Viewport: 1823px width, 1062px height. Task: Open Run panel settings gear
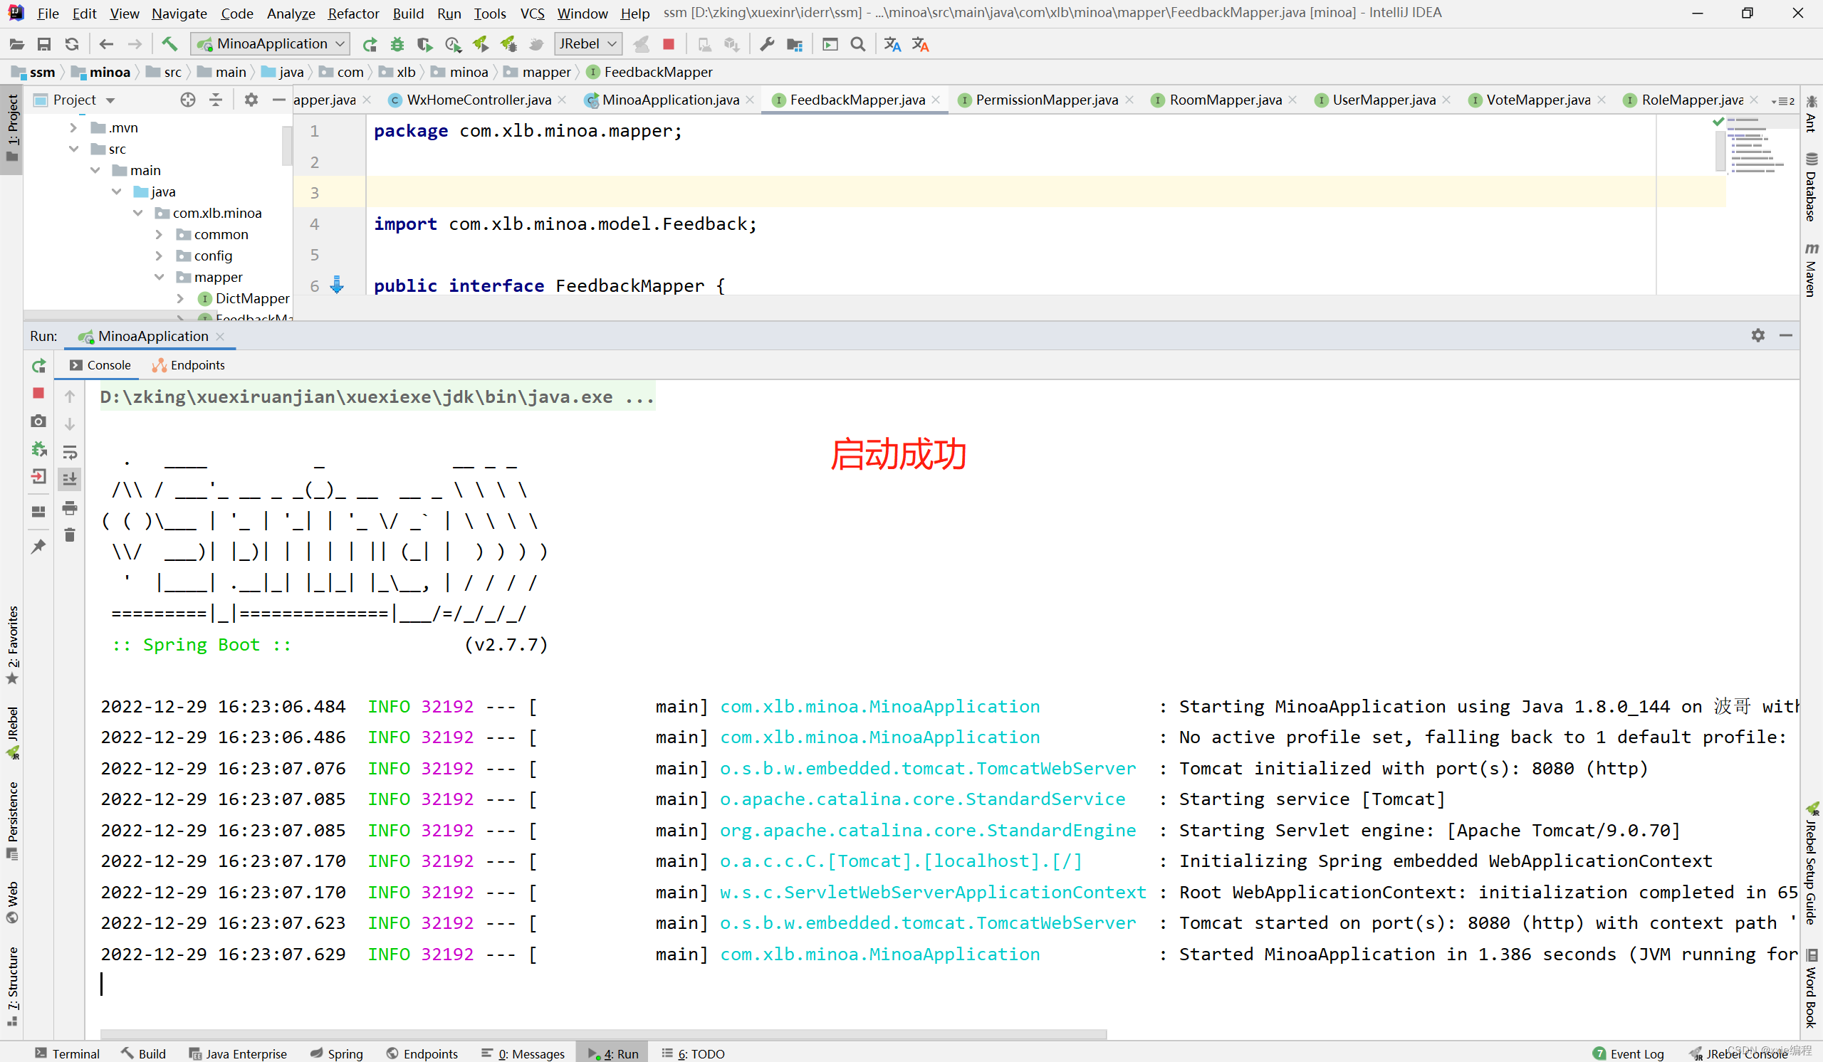click(1758, 335)
